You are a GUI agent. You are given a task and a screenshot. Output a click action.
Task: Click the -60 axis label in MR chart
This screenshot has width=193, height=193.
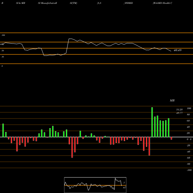(x=188, y=158)
